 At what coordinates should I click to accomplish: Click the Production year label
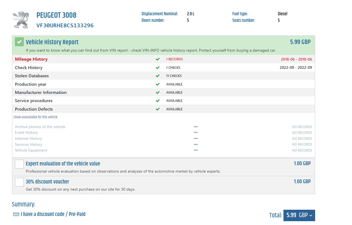31,84
